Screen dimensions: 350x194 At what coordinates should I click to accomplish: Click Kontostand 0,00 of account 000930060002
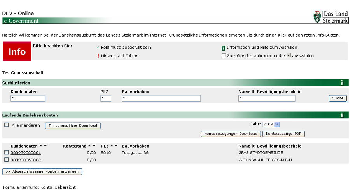point(91,160)
